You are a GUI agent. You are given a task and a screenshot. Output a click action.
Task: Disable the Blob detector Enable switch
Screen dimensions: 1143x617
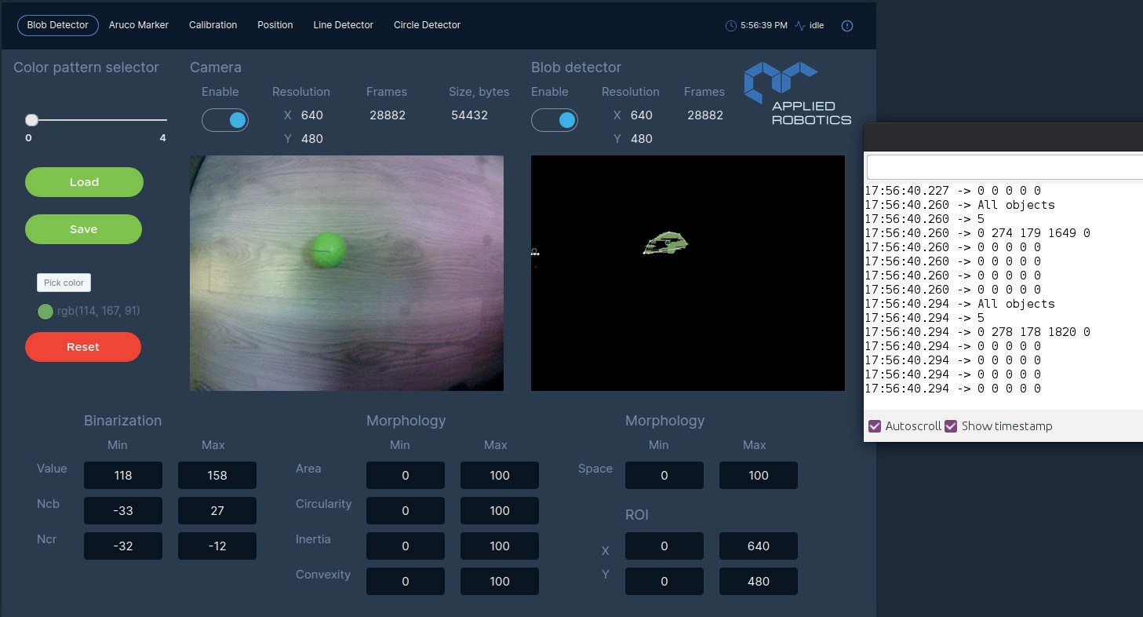click(x=555, y=120)
